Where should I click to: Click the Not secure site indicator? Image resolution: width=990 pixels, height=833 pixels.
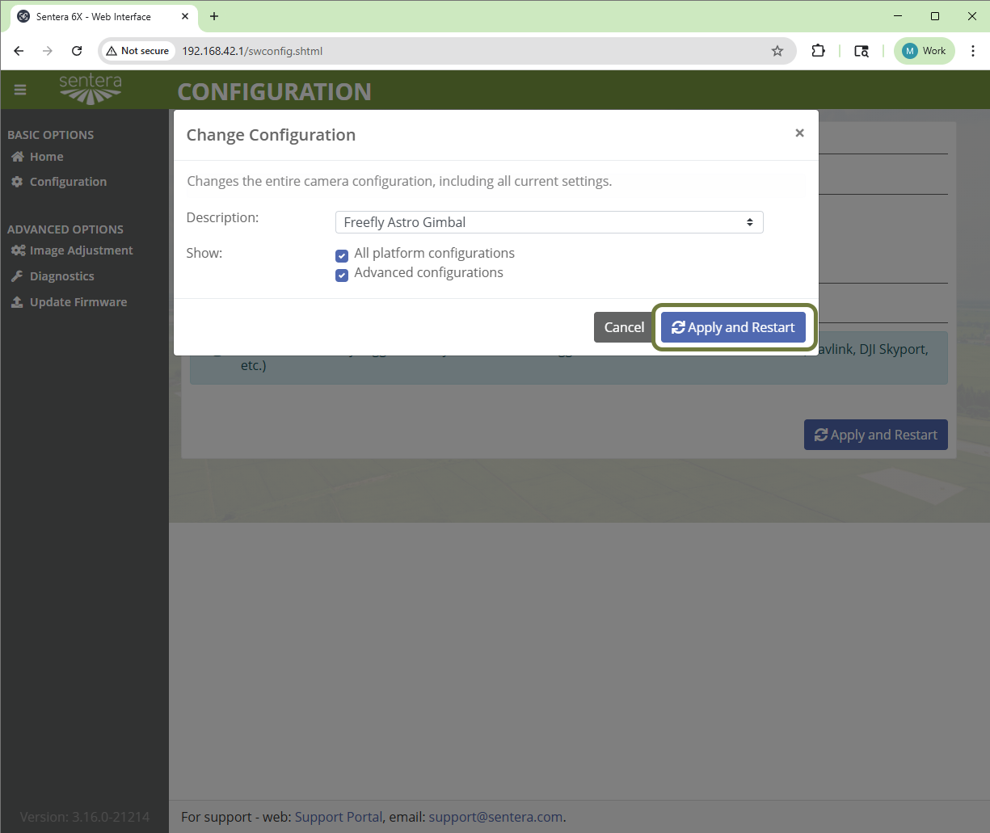(137, 51)
